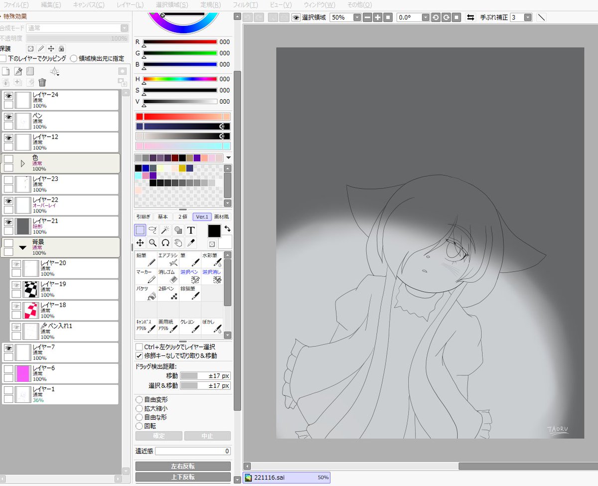
Task: Select the text T tool
Action: [x=191, y=230]
